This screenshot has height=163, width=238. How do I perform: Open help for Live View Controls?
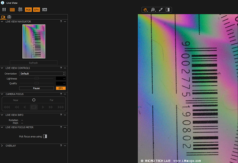pyautogui.click(x=61, y=68)
